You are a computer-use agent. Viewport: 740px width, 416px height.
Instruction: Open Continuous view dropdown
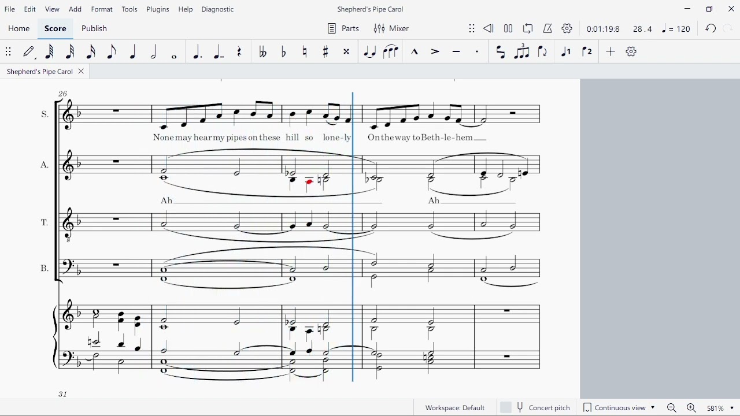pyautogui.click(x=619, y=408)
